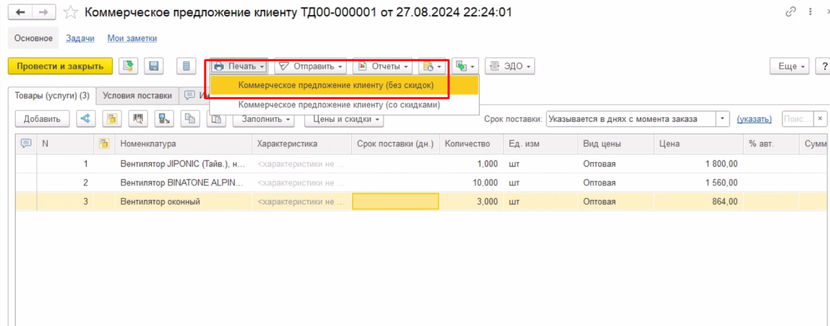Load from data collection terminal icon
The width and height of the screenshot is (830, 326).
[x=164, y=119]
